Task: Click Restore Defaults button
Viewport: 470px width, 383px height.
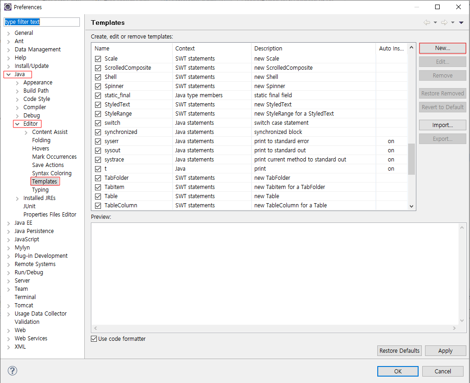Action: coord(399,350)
